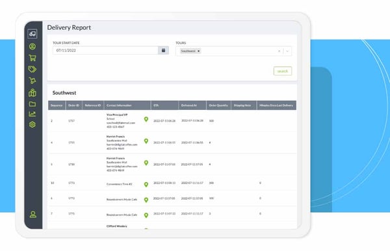Click order ID 1757 cell
The width and height of the screenshot is (390, 251).
[x=71, y=121]
